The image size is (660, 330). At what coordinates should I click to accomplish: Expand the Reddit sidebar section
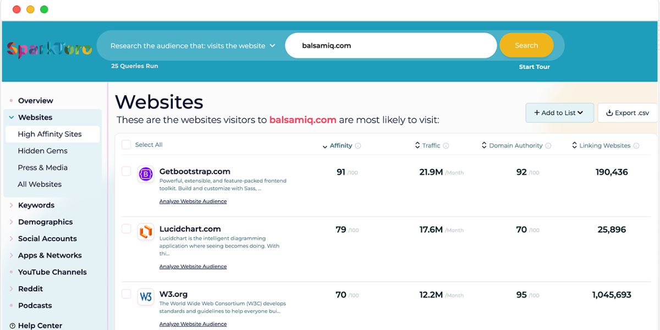(x=12, y=289)
